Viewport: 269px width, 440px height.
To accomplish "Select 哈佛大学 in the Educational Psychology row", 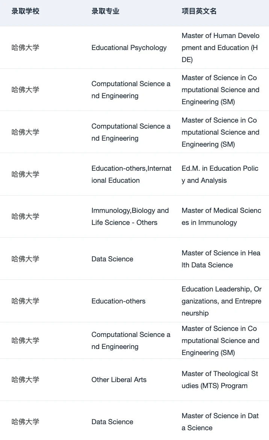I will [25, 48].
